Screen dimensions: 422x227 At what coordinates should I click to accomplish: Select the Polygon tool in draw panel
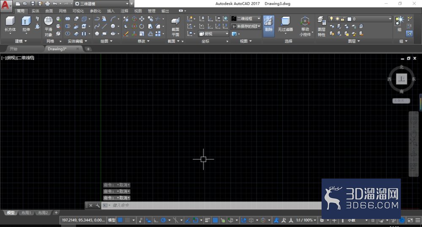97,34
